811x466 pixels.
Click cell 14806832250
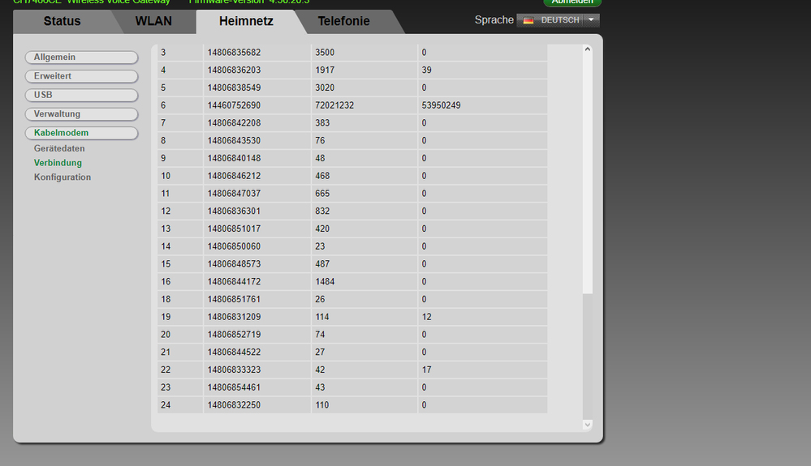pos(257,405)
